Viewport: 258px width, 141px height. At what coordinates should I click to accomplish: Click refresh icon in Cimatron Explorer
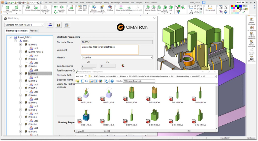[107, 81]
